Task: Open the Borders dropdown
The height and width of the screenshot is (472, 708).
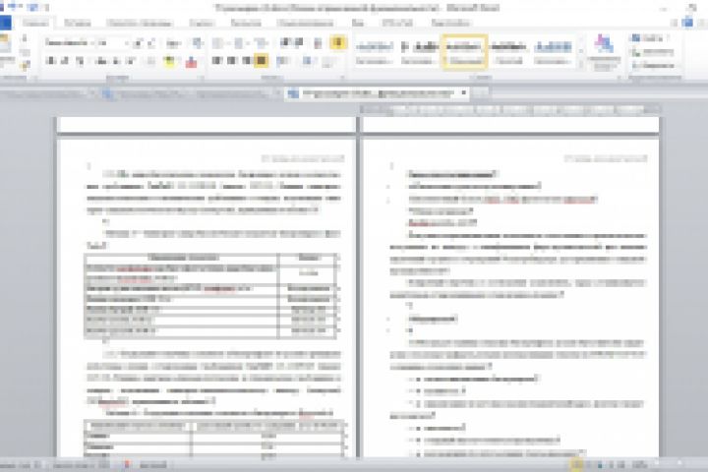Action: coord(329,61)
